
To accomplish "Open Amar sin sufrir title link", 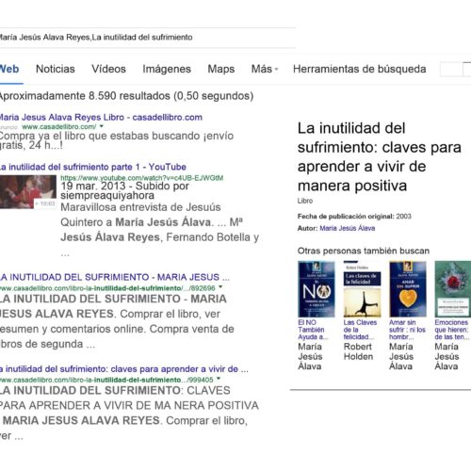I will point(407,330).
